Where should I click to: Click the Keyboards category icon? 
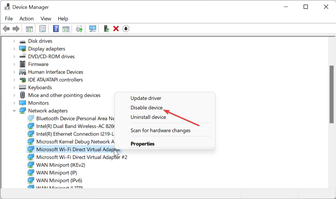click(x=22, y=87)
